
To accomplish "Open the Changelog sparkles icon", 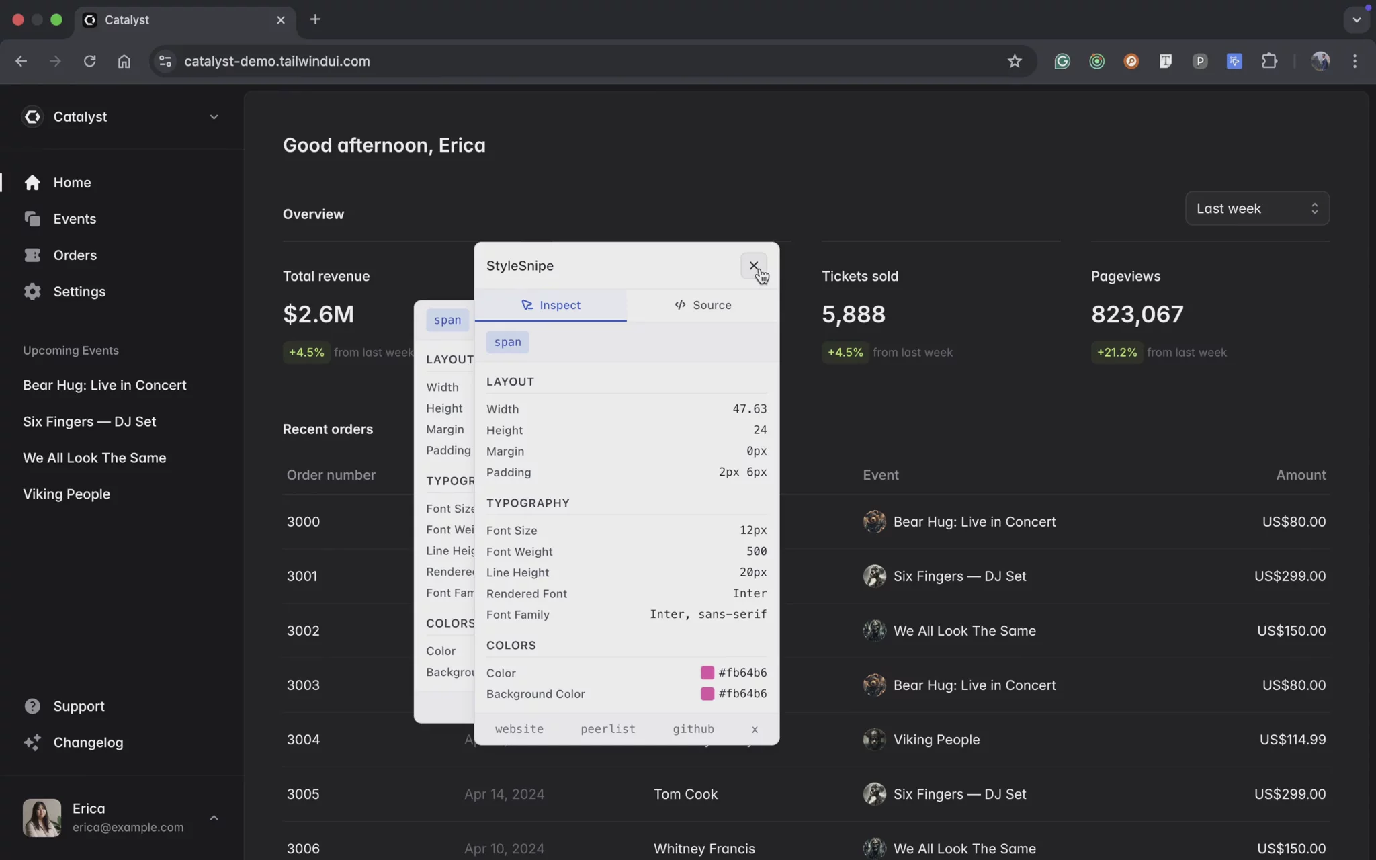I will [x=32, y=742].
